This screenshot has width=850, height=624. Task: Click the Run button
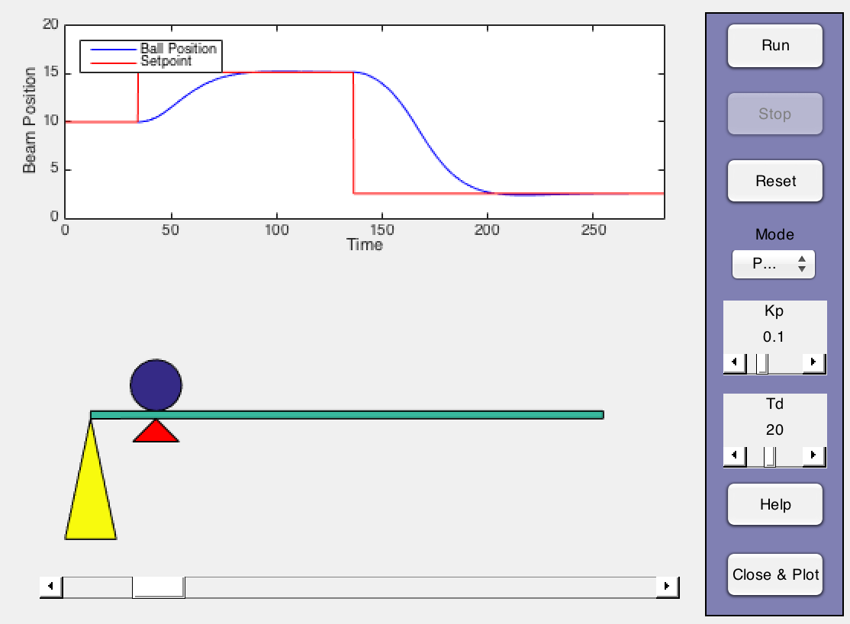click(774, 46)
